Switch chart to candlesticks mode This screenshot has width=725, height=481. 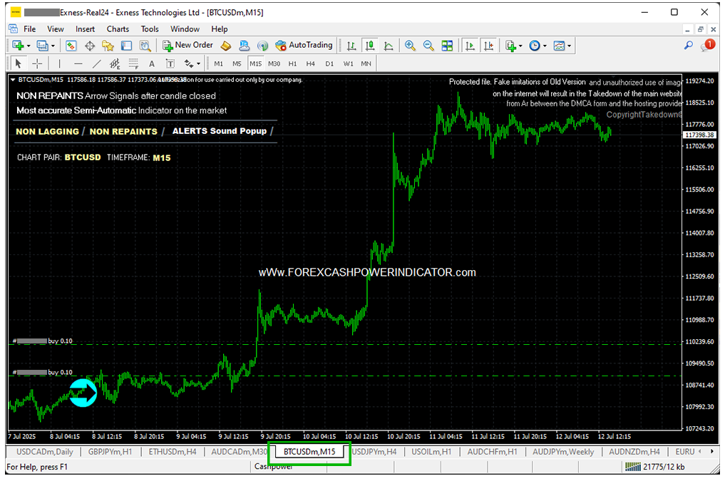(x=370, y=46)
